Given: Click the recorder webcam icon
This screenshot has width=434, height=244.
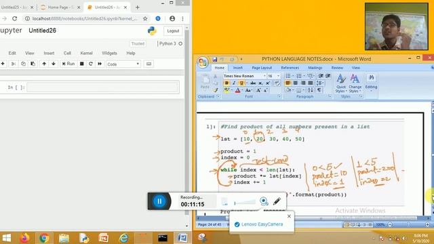Looking at the screenshot, I should (264, 201).
